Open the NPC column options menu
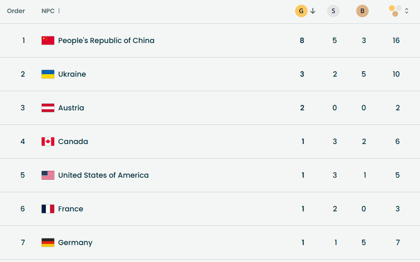The width and height of the screenshot is (420, 262). [59, 11]
